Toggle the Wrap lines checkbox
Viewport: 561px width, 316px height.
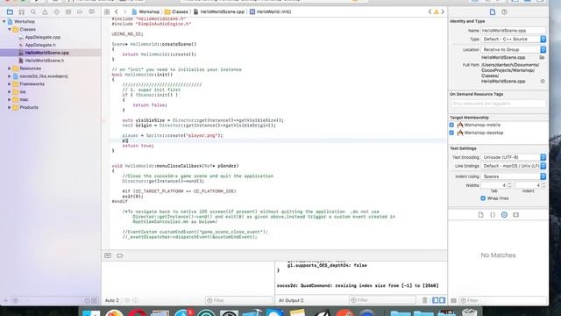click(483, 198)
